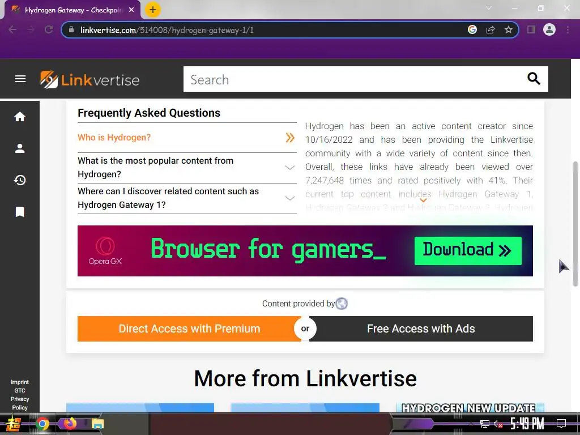Click the 'Content provided by' label
This screenshot has width=580, height=435.
[298, 304]
